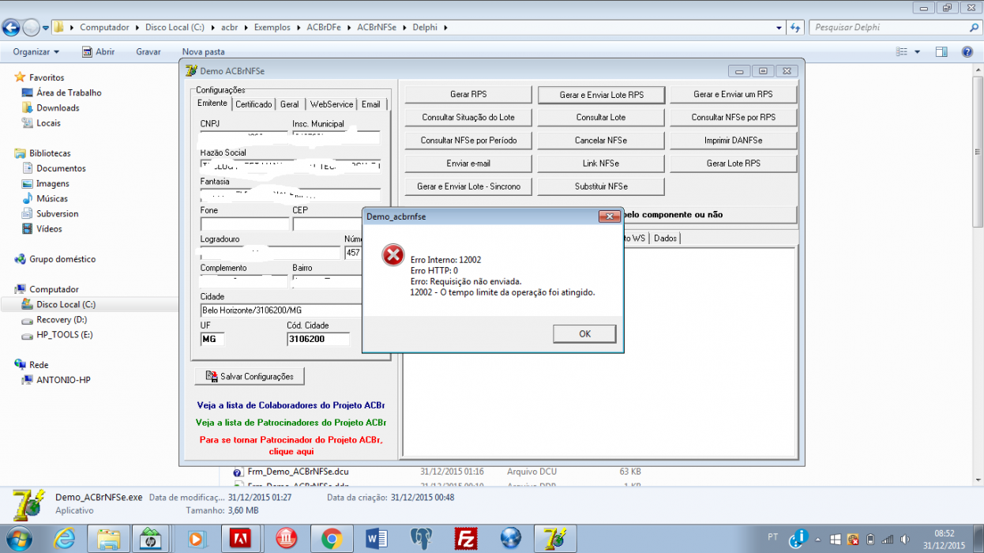The height and width of the screenshot is (553, 984).
Task: Select Subversion library
Action: coord(58,213)
